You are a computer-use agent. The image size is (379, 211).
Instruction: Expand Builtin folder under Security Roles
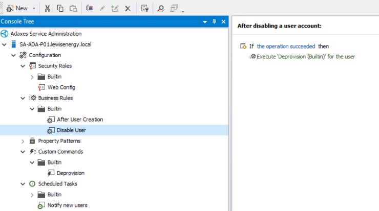[x=32, y=77]
